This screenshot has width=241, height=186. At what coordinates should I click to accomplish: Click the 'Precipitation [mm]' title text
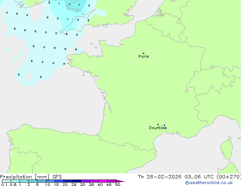tap(25, 177)
